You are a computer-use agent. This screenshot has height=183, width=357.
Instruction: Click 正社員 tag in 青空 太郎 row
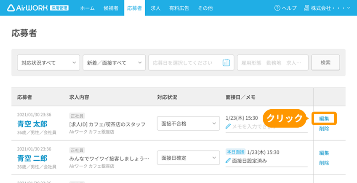[77, 116]
